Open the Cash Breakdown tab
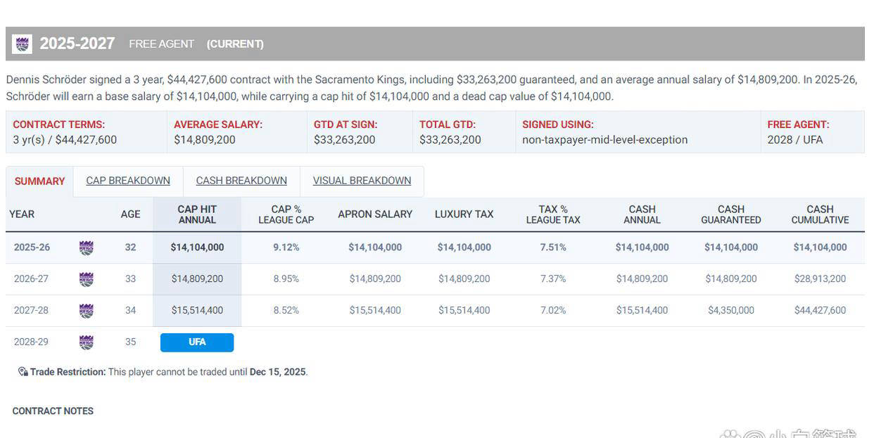This screenshot has height=438, width=874. [241, 181]
